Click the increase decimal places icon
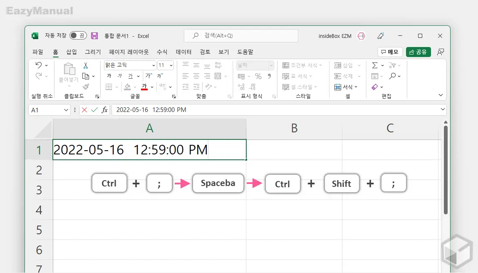 coord(241,86)
